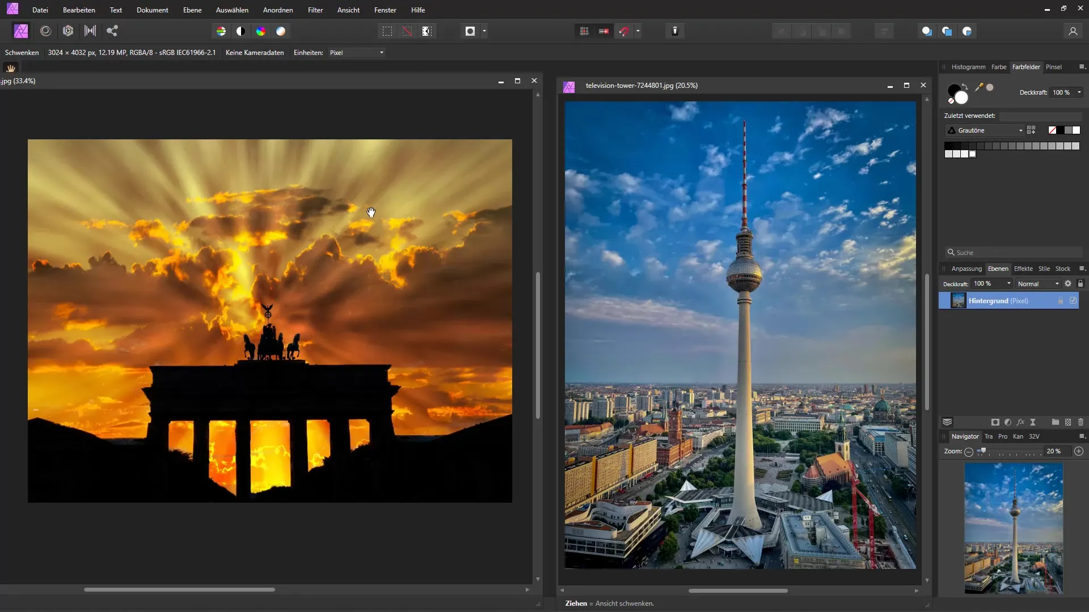Pick the colour picker eyedropper

coord(979,87)
